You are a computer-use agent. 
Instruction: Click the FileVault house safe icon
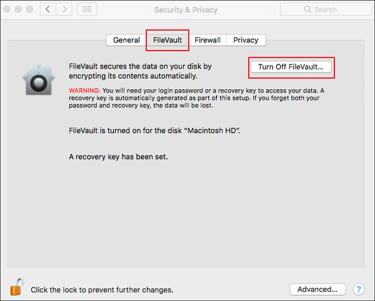(39, 80)
